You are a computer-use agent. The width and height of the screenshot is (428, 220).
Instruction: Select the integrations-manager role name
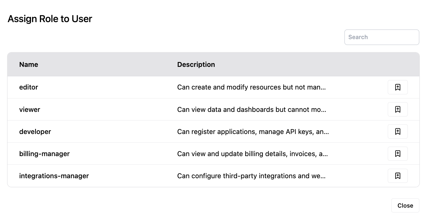coord(54,176)
